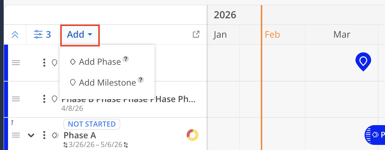
Task: Click the drag handle of the first milestone row
Action: pos(16,63)
